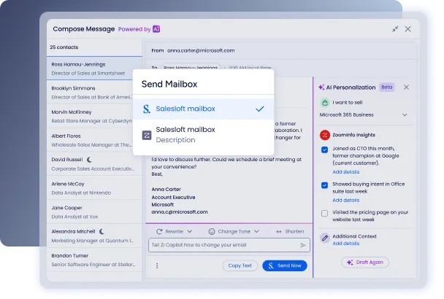The image size is (444, 299).
Task: Click the moon icon beside Alexandra Mitchell
Action: pos(102,231)
